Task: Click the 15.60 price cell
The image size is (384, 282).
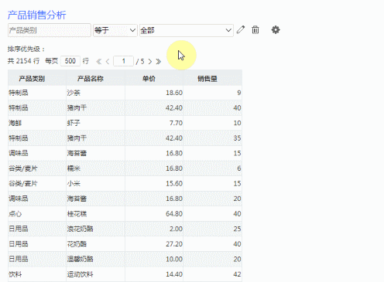Action: pos(154,183)
